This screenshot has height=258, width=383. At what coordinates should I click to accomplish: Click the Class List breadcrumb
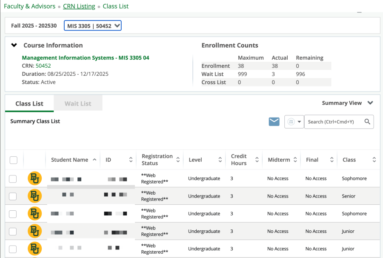point(115,6)
